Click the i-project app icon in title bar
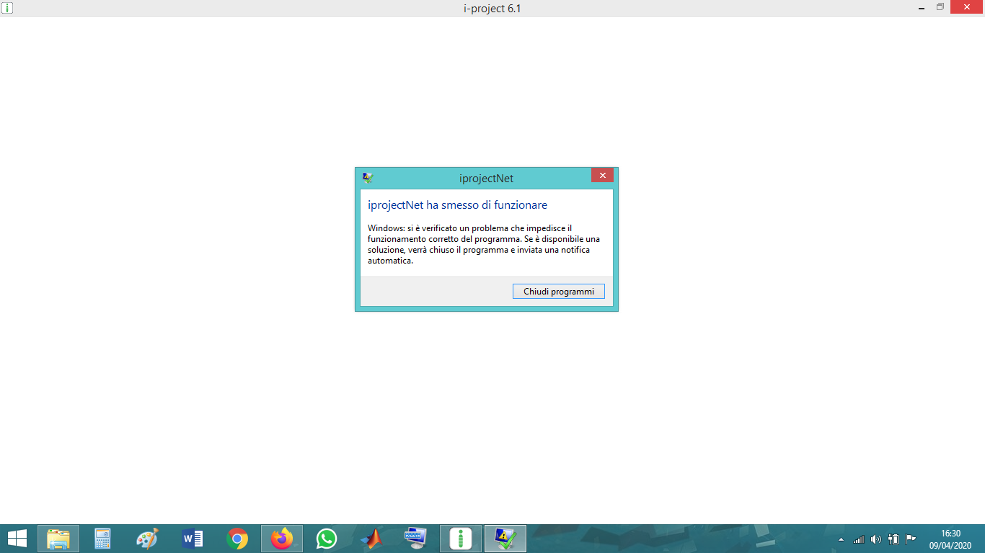Screen dimensions: 985x553 point(7,8)
